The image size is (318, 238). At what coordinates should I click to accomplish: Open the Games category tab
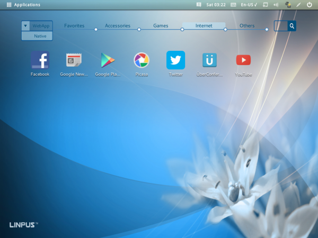[x=161, y=26]
